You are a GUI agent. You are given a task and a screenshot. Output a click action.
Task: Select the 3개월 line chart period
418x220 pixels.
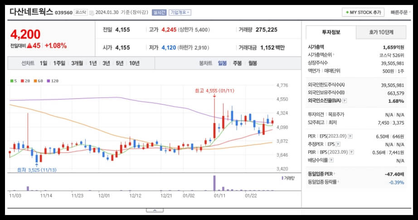point(77,63)
